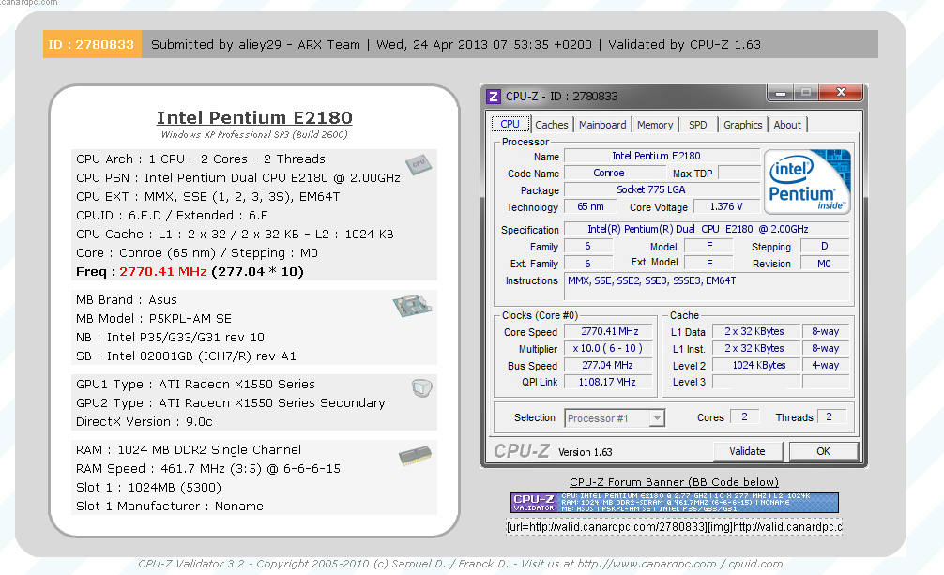
Task: Click the GPU monitor icon beside GPU1 Type
Action: coord(422,387)
